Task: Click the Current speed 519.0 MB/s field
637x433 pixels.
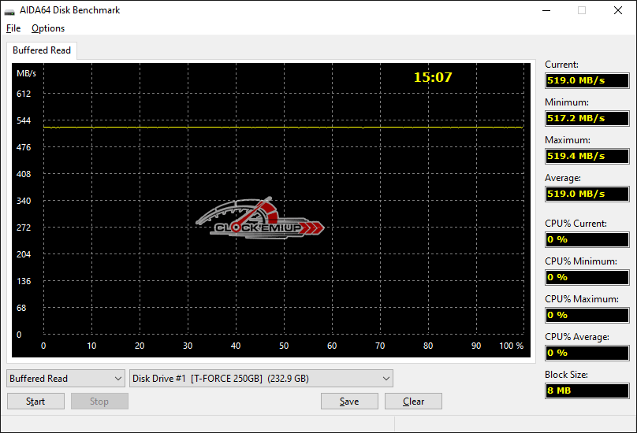Action: tap(587, 80)
